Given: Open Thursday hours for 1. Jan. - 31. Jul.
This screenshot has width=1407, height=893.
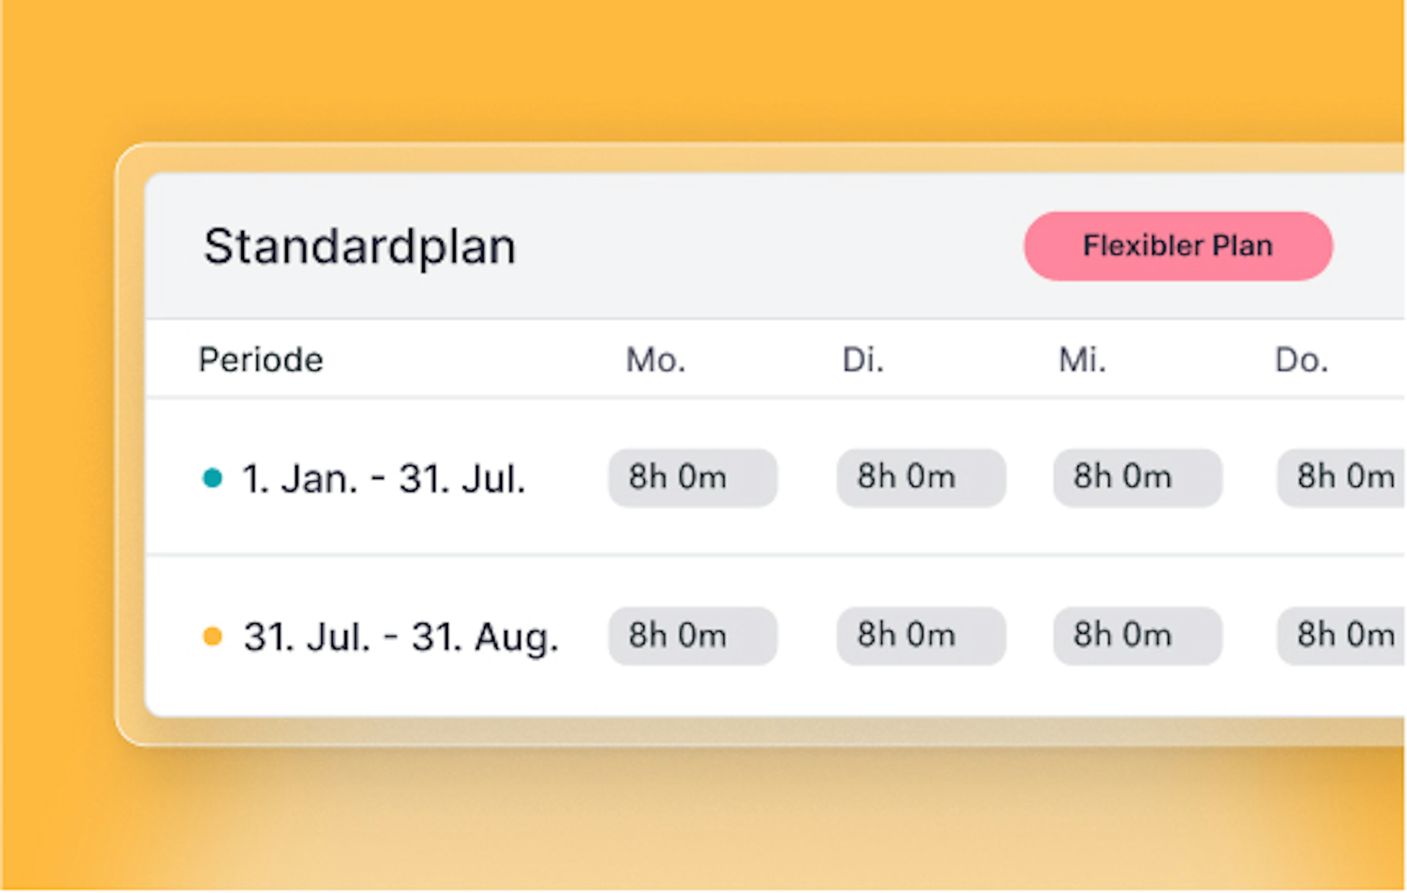Looking at the screenshot, I should point(1341,478).
